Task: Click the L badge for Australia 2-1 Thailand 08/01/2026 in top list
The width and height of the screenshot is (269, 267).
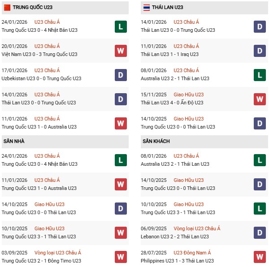Action: [x=260, y=75]
